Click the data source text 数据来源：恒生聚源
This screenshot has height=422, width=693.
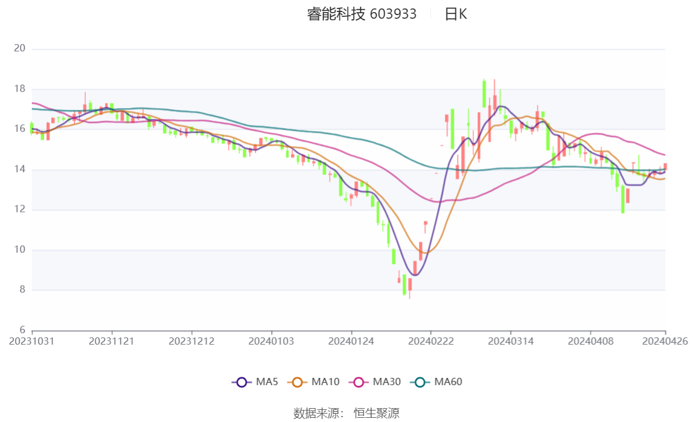[346, 413]
